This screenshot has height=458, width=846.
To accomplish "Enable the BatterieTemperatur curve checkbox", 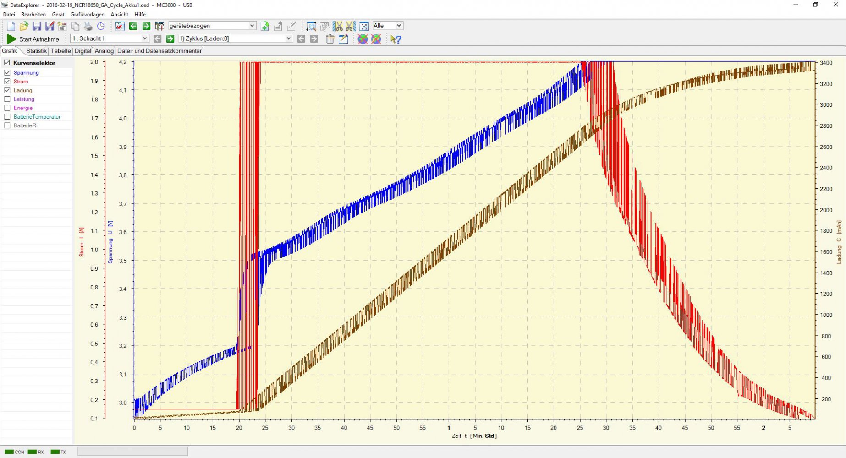I will coord(7,117).
